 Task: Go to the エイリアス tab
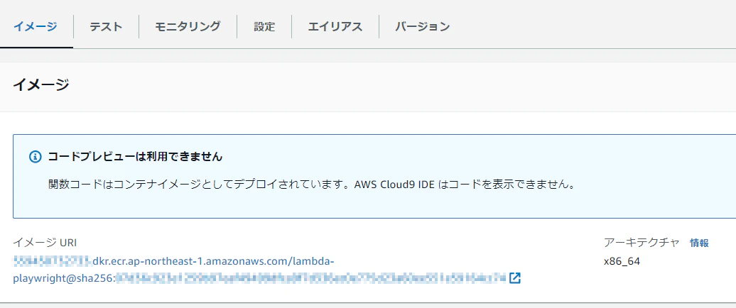pyautogui.click(x=335, y=27)
